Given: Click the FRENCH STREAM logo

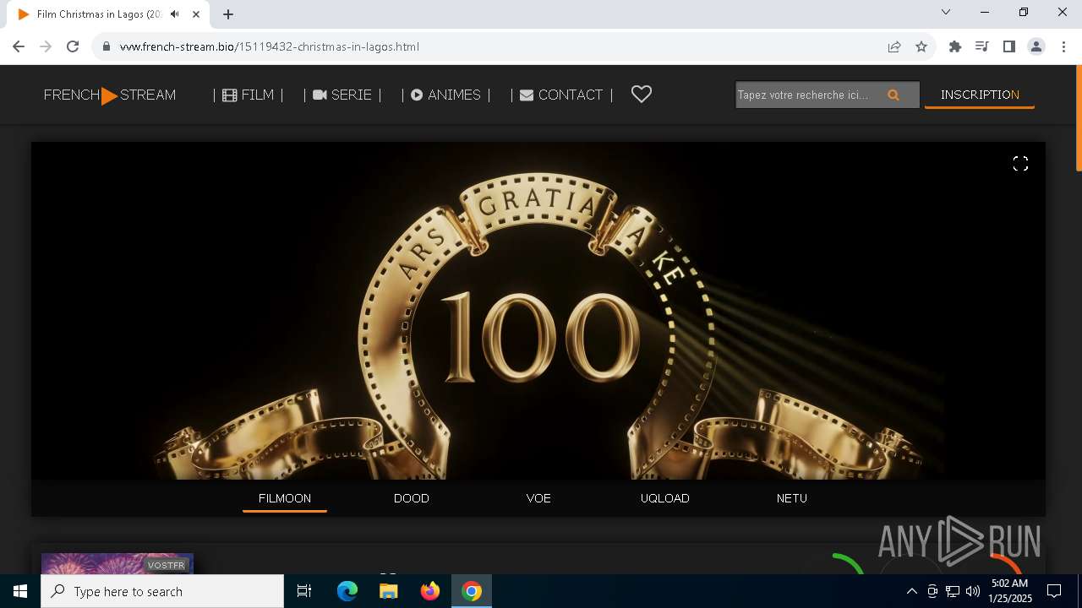Looking at the screenshot, I should pyautogui.click(x=110, y=95).
